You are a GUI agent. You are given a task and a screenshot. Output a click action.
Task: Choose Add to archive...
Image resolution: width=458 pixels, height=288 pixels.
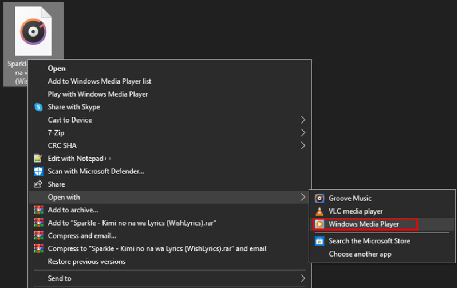click(170, 210)
